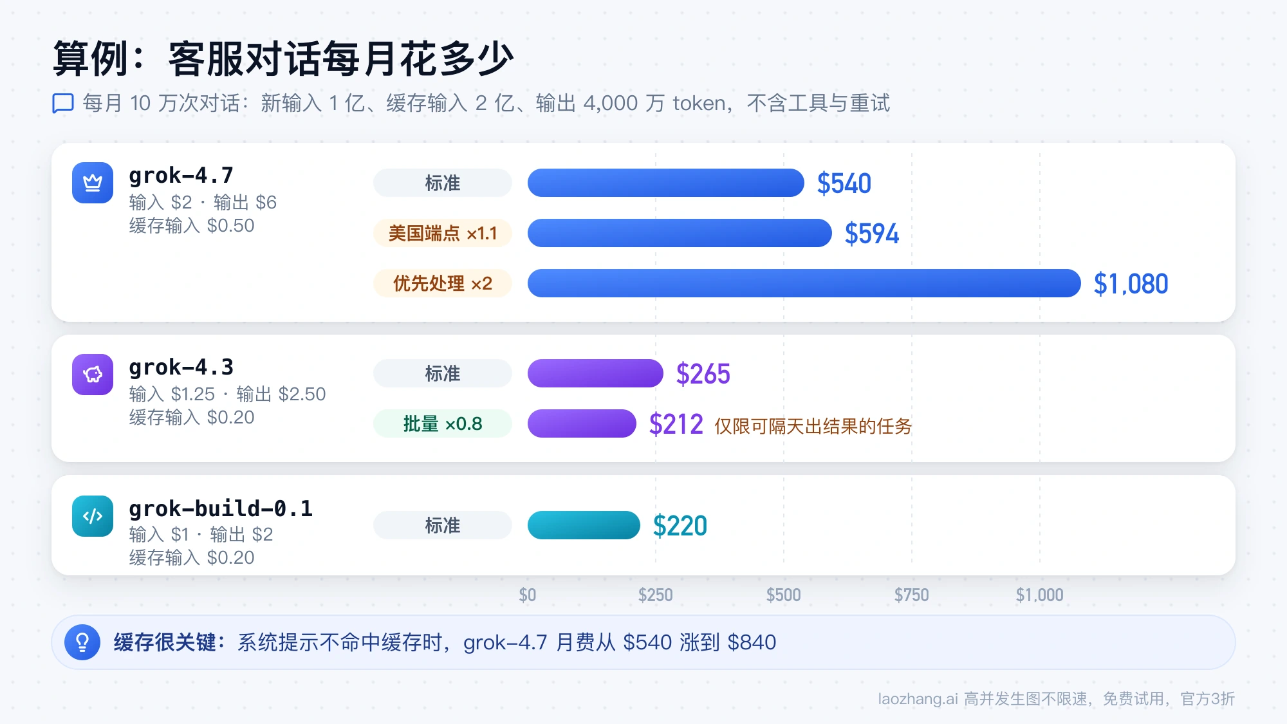Click the $750 axis label

pos(912,595)
